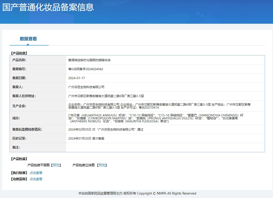Click the empty 备注 value cell
This screenshot has width=273, height=198.
[165, 147]
